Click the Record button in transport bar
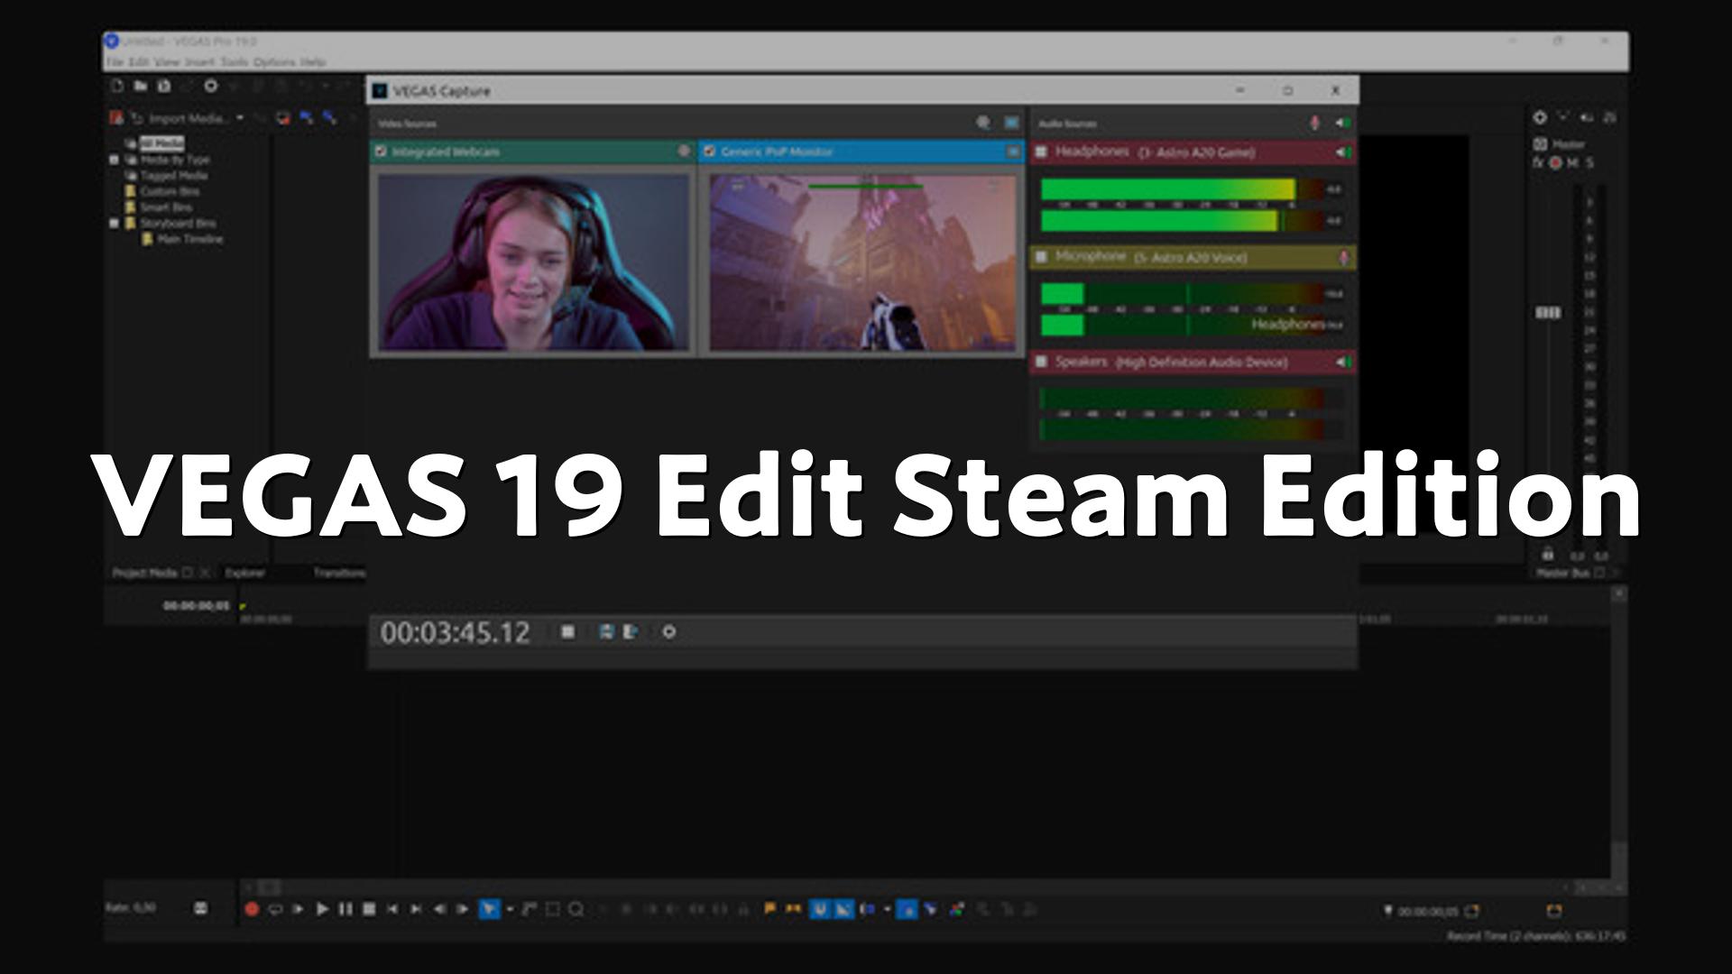Viewport: 1732px width, 974px height. (x=252, y=909)
